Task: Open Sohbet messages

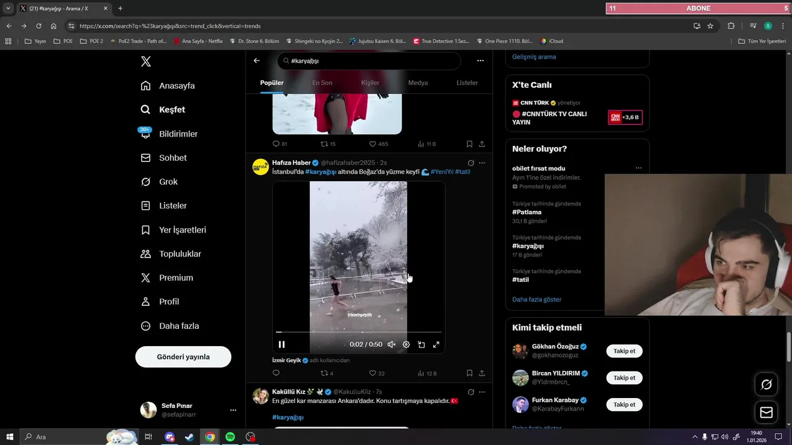Action: pos(163,158)
